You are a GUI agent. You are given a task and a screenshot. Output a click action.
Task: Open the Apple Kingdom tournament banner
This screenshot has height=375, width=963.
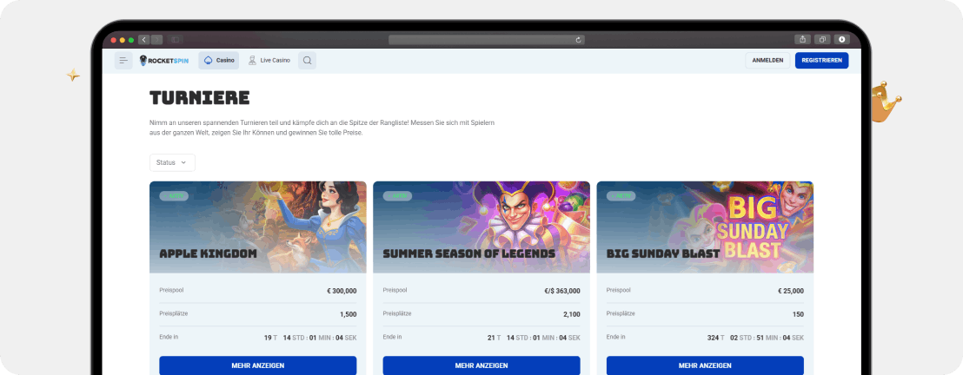pos(258,227)
